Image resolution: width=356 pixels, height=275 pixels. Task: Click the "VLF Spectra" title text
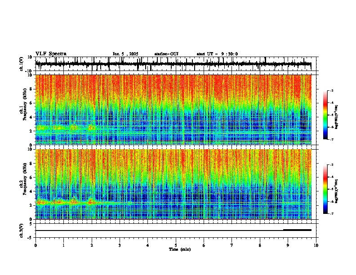(x=51, y=54)
